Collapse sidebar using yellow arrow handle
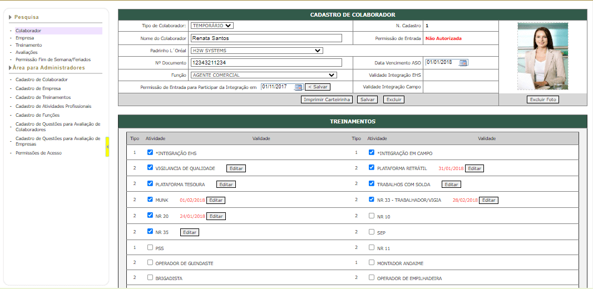Screen dimensions: 593x289 click(x=107, y=147)
